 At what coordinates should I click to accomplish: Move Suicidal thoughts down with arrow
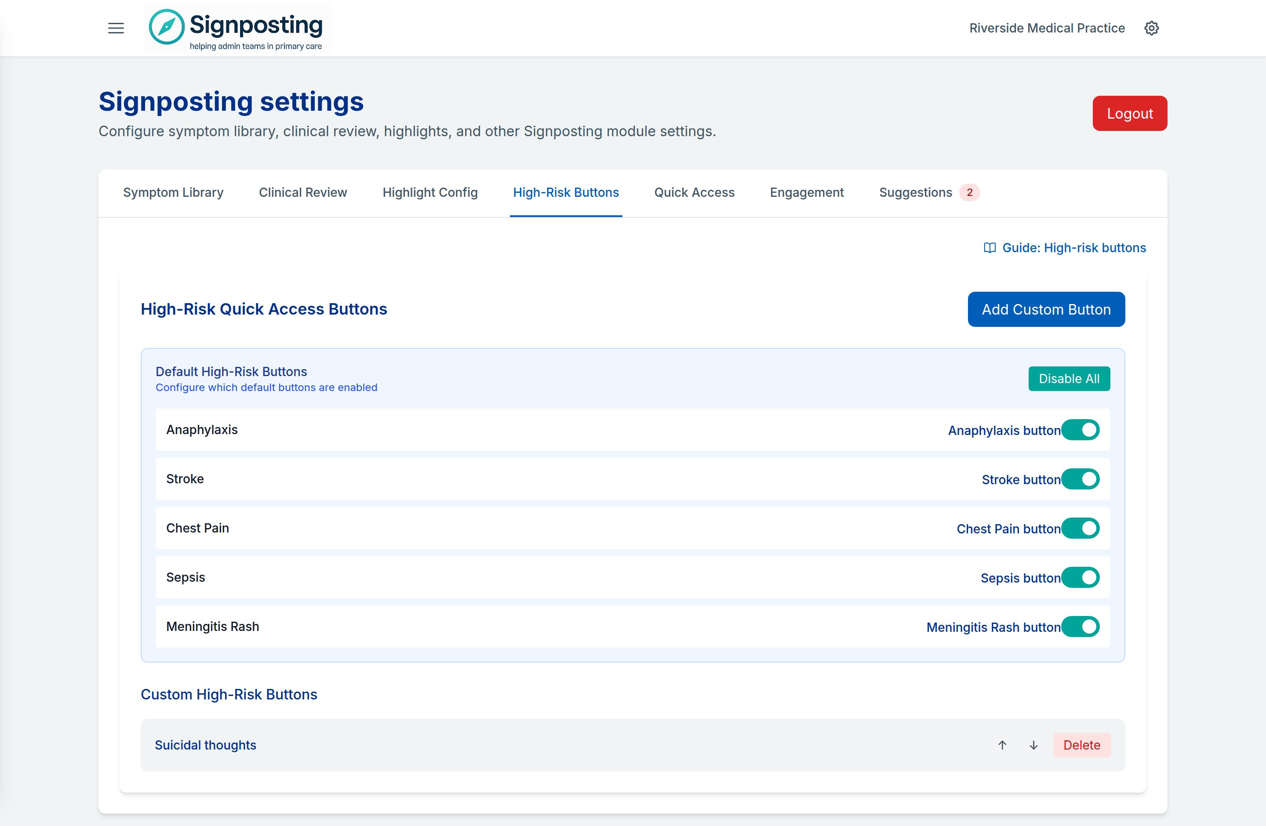(1033, 745)
